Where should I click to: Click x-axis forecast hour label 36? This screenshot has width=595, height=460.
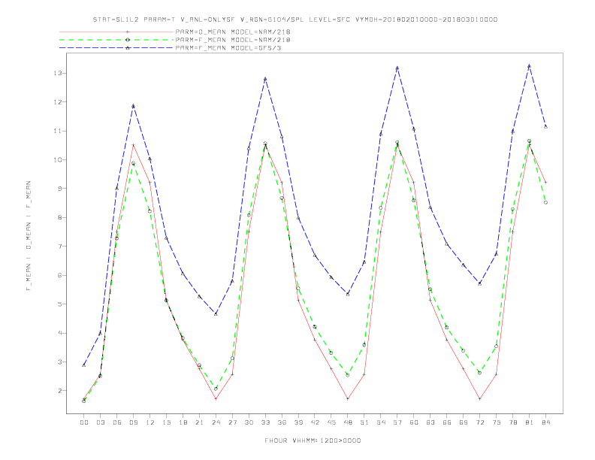[x=282, y=422]
